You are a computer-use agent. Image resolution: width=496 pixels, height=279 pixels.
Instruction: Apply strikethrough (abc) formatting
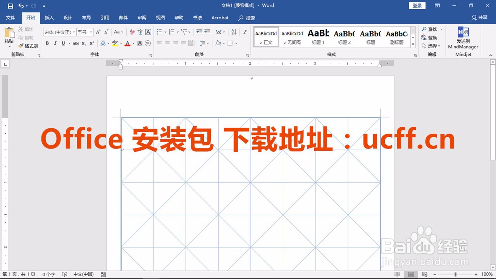click(76, 43)
